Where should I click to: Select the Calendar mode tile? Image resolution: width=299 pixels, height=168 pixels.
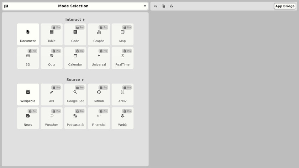75,58
